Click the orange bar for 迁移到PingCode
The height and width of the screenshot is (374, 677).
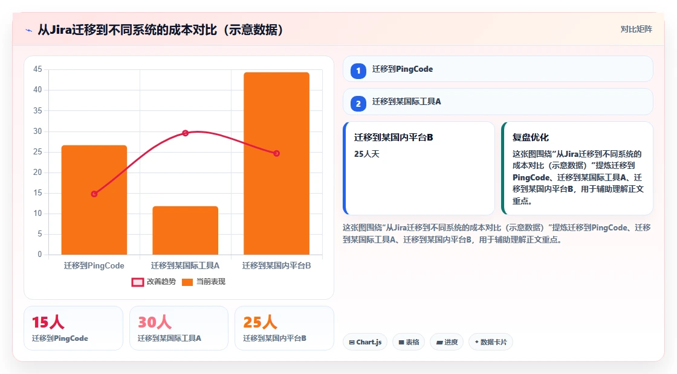94,200
